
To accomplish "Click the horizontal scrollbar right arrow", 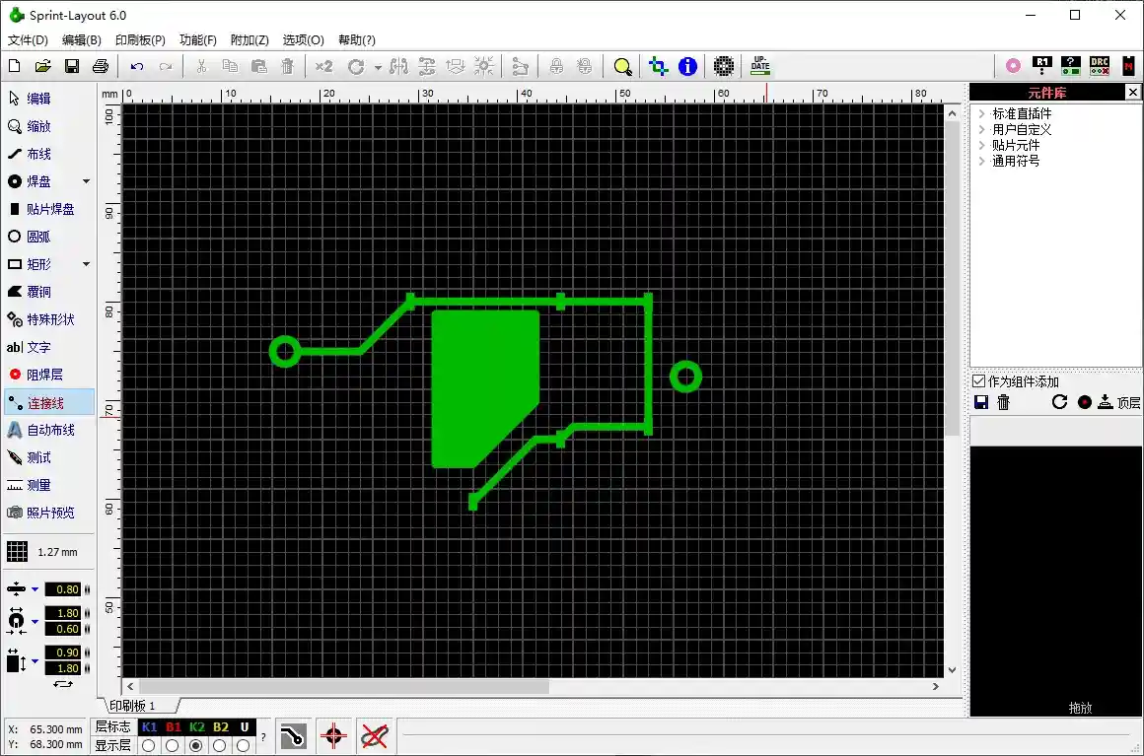I will point(935,687).
